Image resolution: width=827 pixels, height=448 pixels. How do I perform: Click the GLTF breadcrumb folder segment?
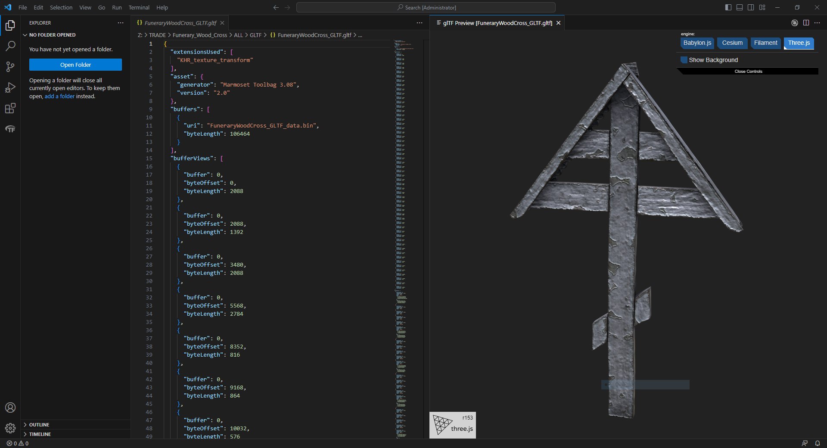[256, 35]
